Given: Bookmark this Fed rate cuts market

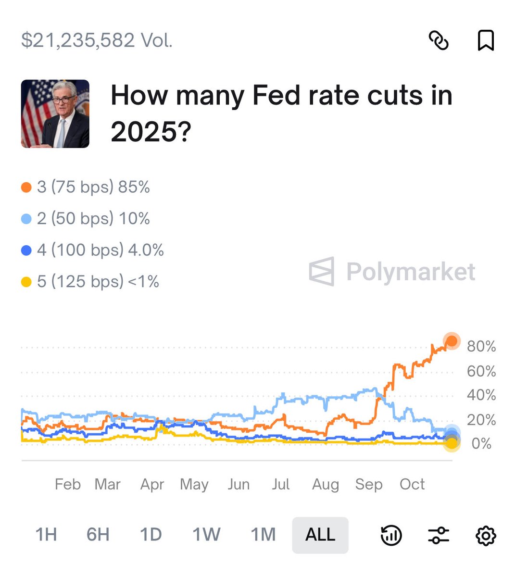Looking at the screenshot, I should [x=486, y=40].
